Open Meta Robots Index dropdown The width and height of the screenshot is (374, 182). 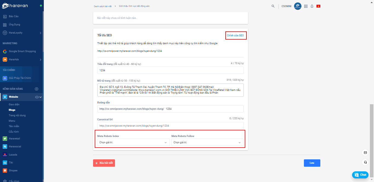pyautogui.click(x=133, y=142)
